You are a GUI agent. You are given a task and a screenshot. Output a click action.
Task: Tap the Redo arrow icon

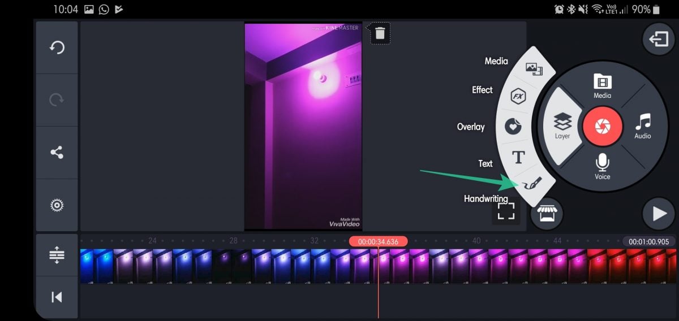pyautogui.click(x=57, y=100)
